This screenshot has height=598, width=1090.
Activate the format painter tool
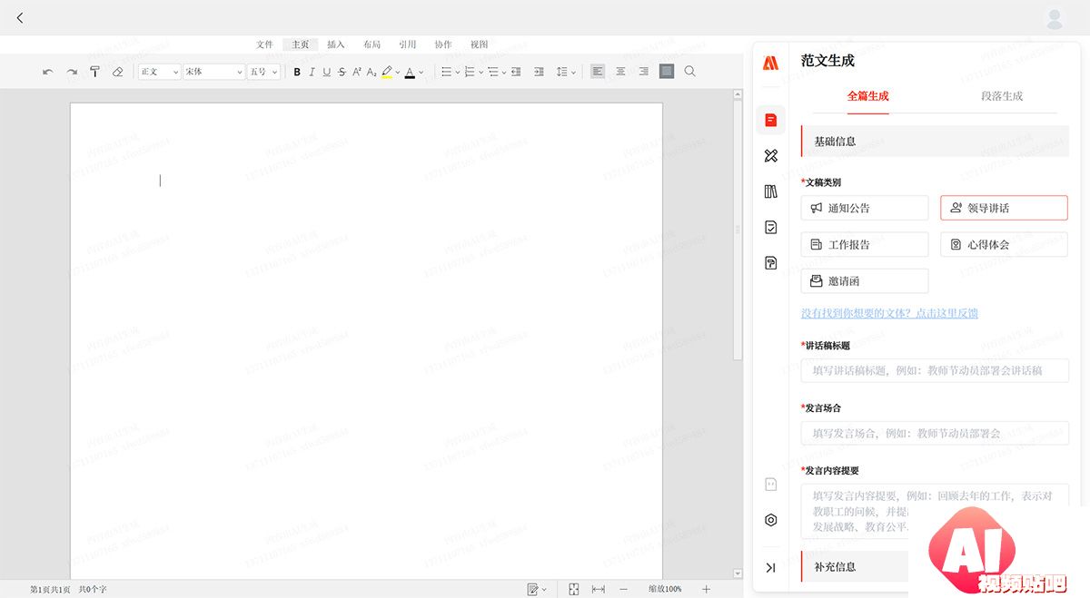[x=94, y=72]
